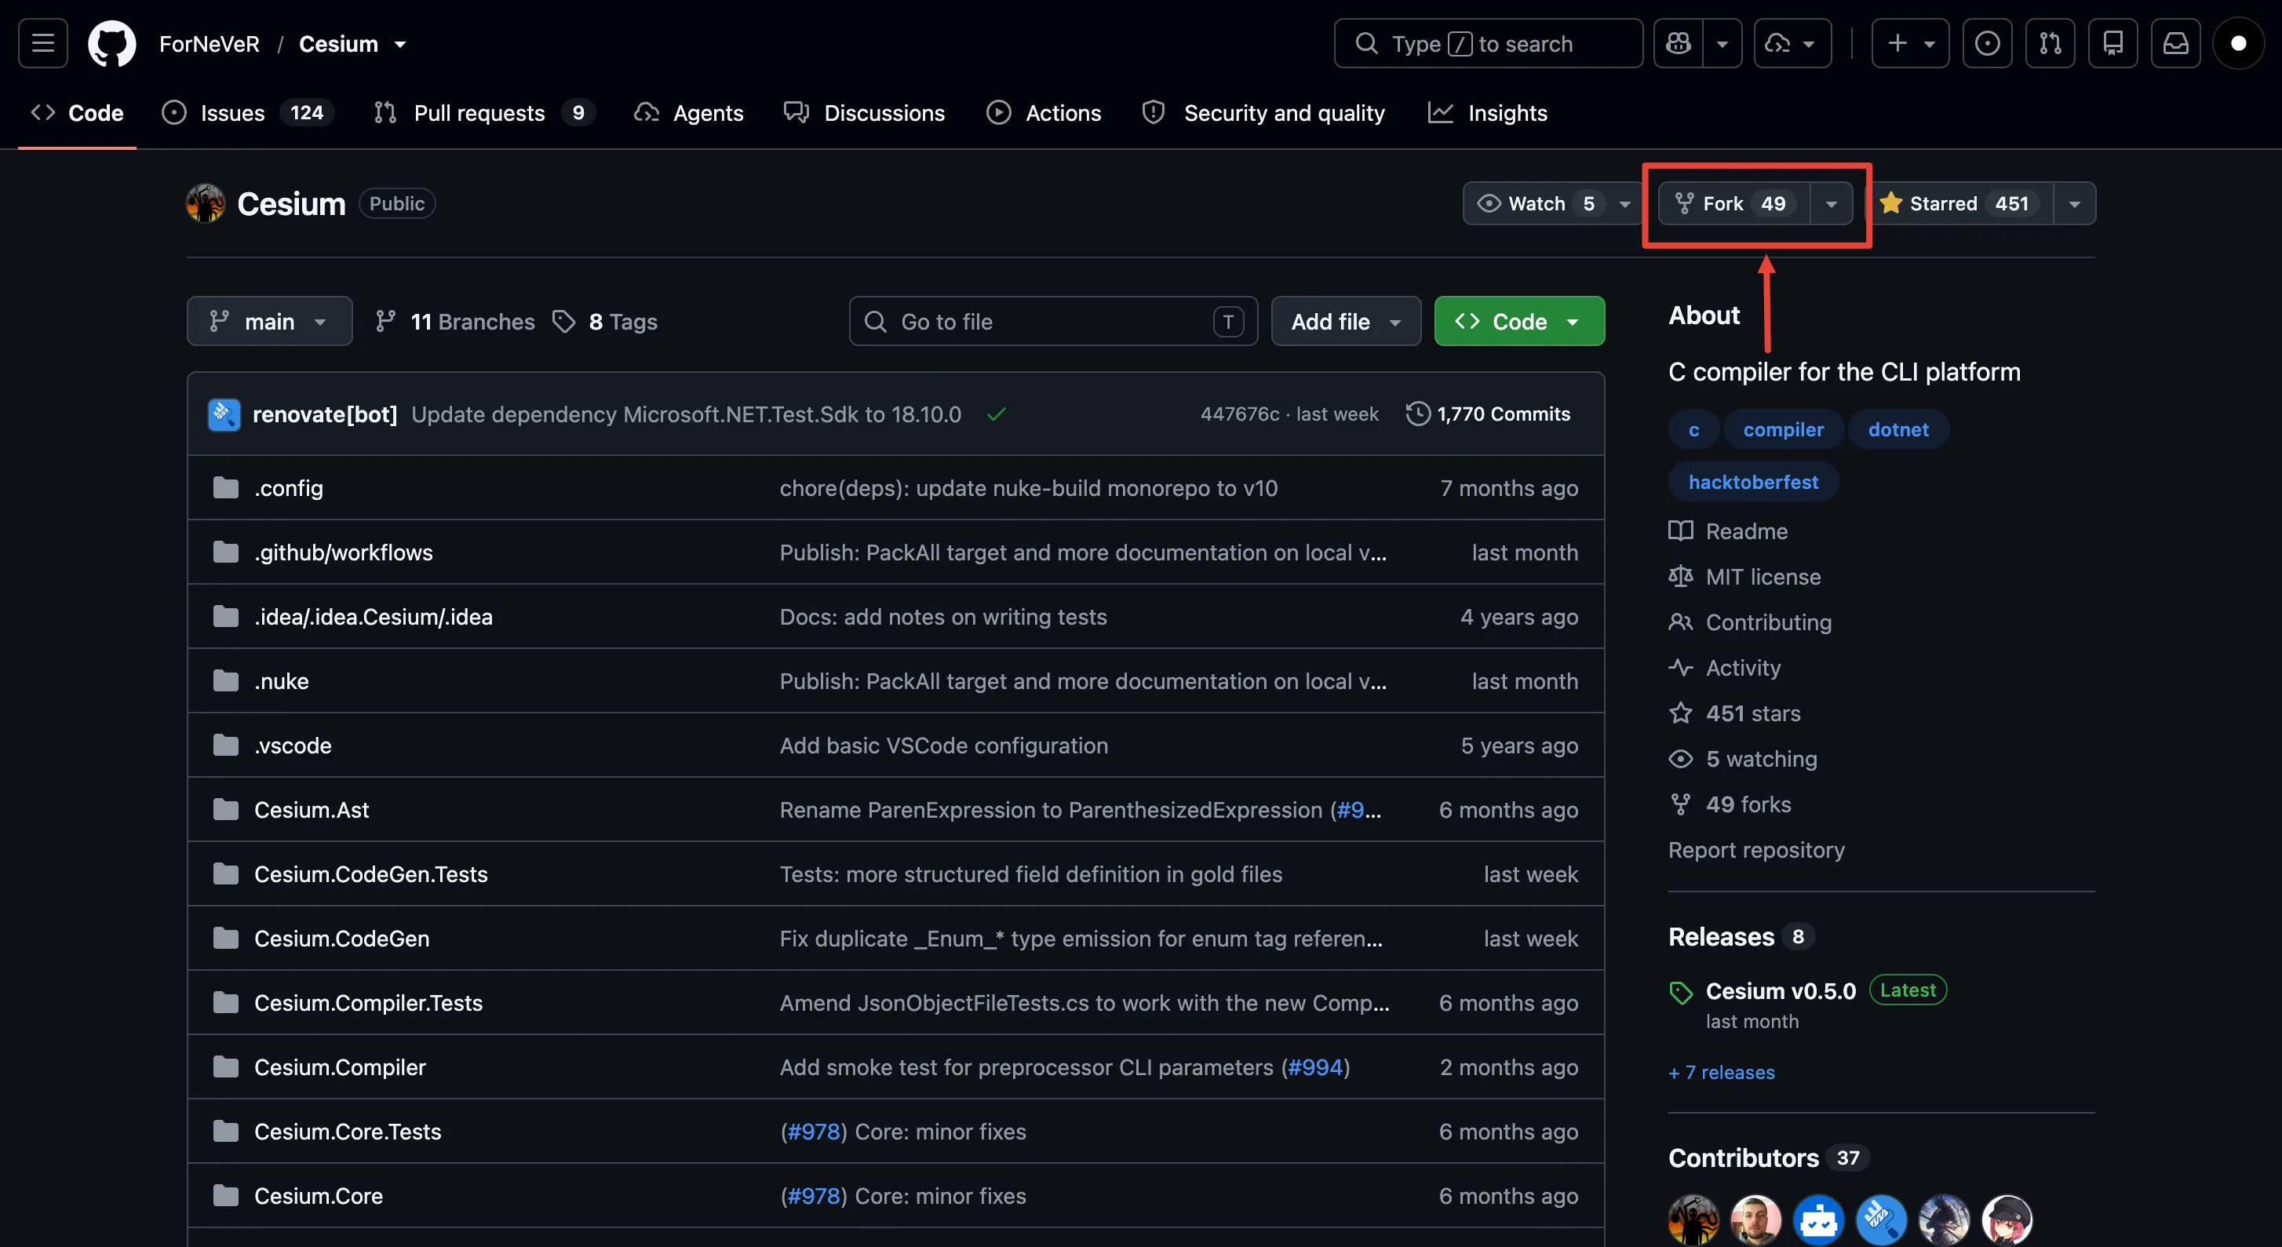Open the Copilot chat icon
This screenshot has width=2282, height=1247.
coord(1678,43)
